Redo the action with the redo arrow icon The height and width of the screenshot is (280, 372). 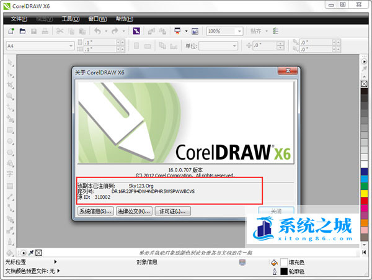pyautogui.click(x=115, y=31)
